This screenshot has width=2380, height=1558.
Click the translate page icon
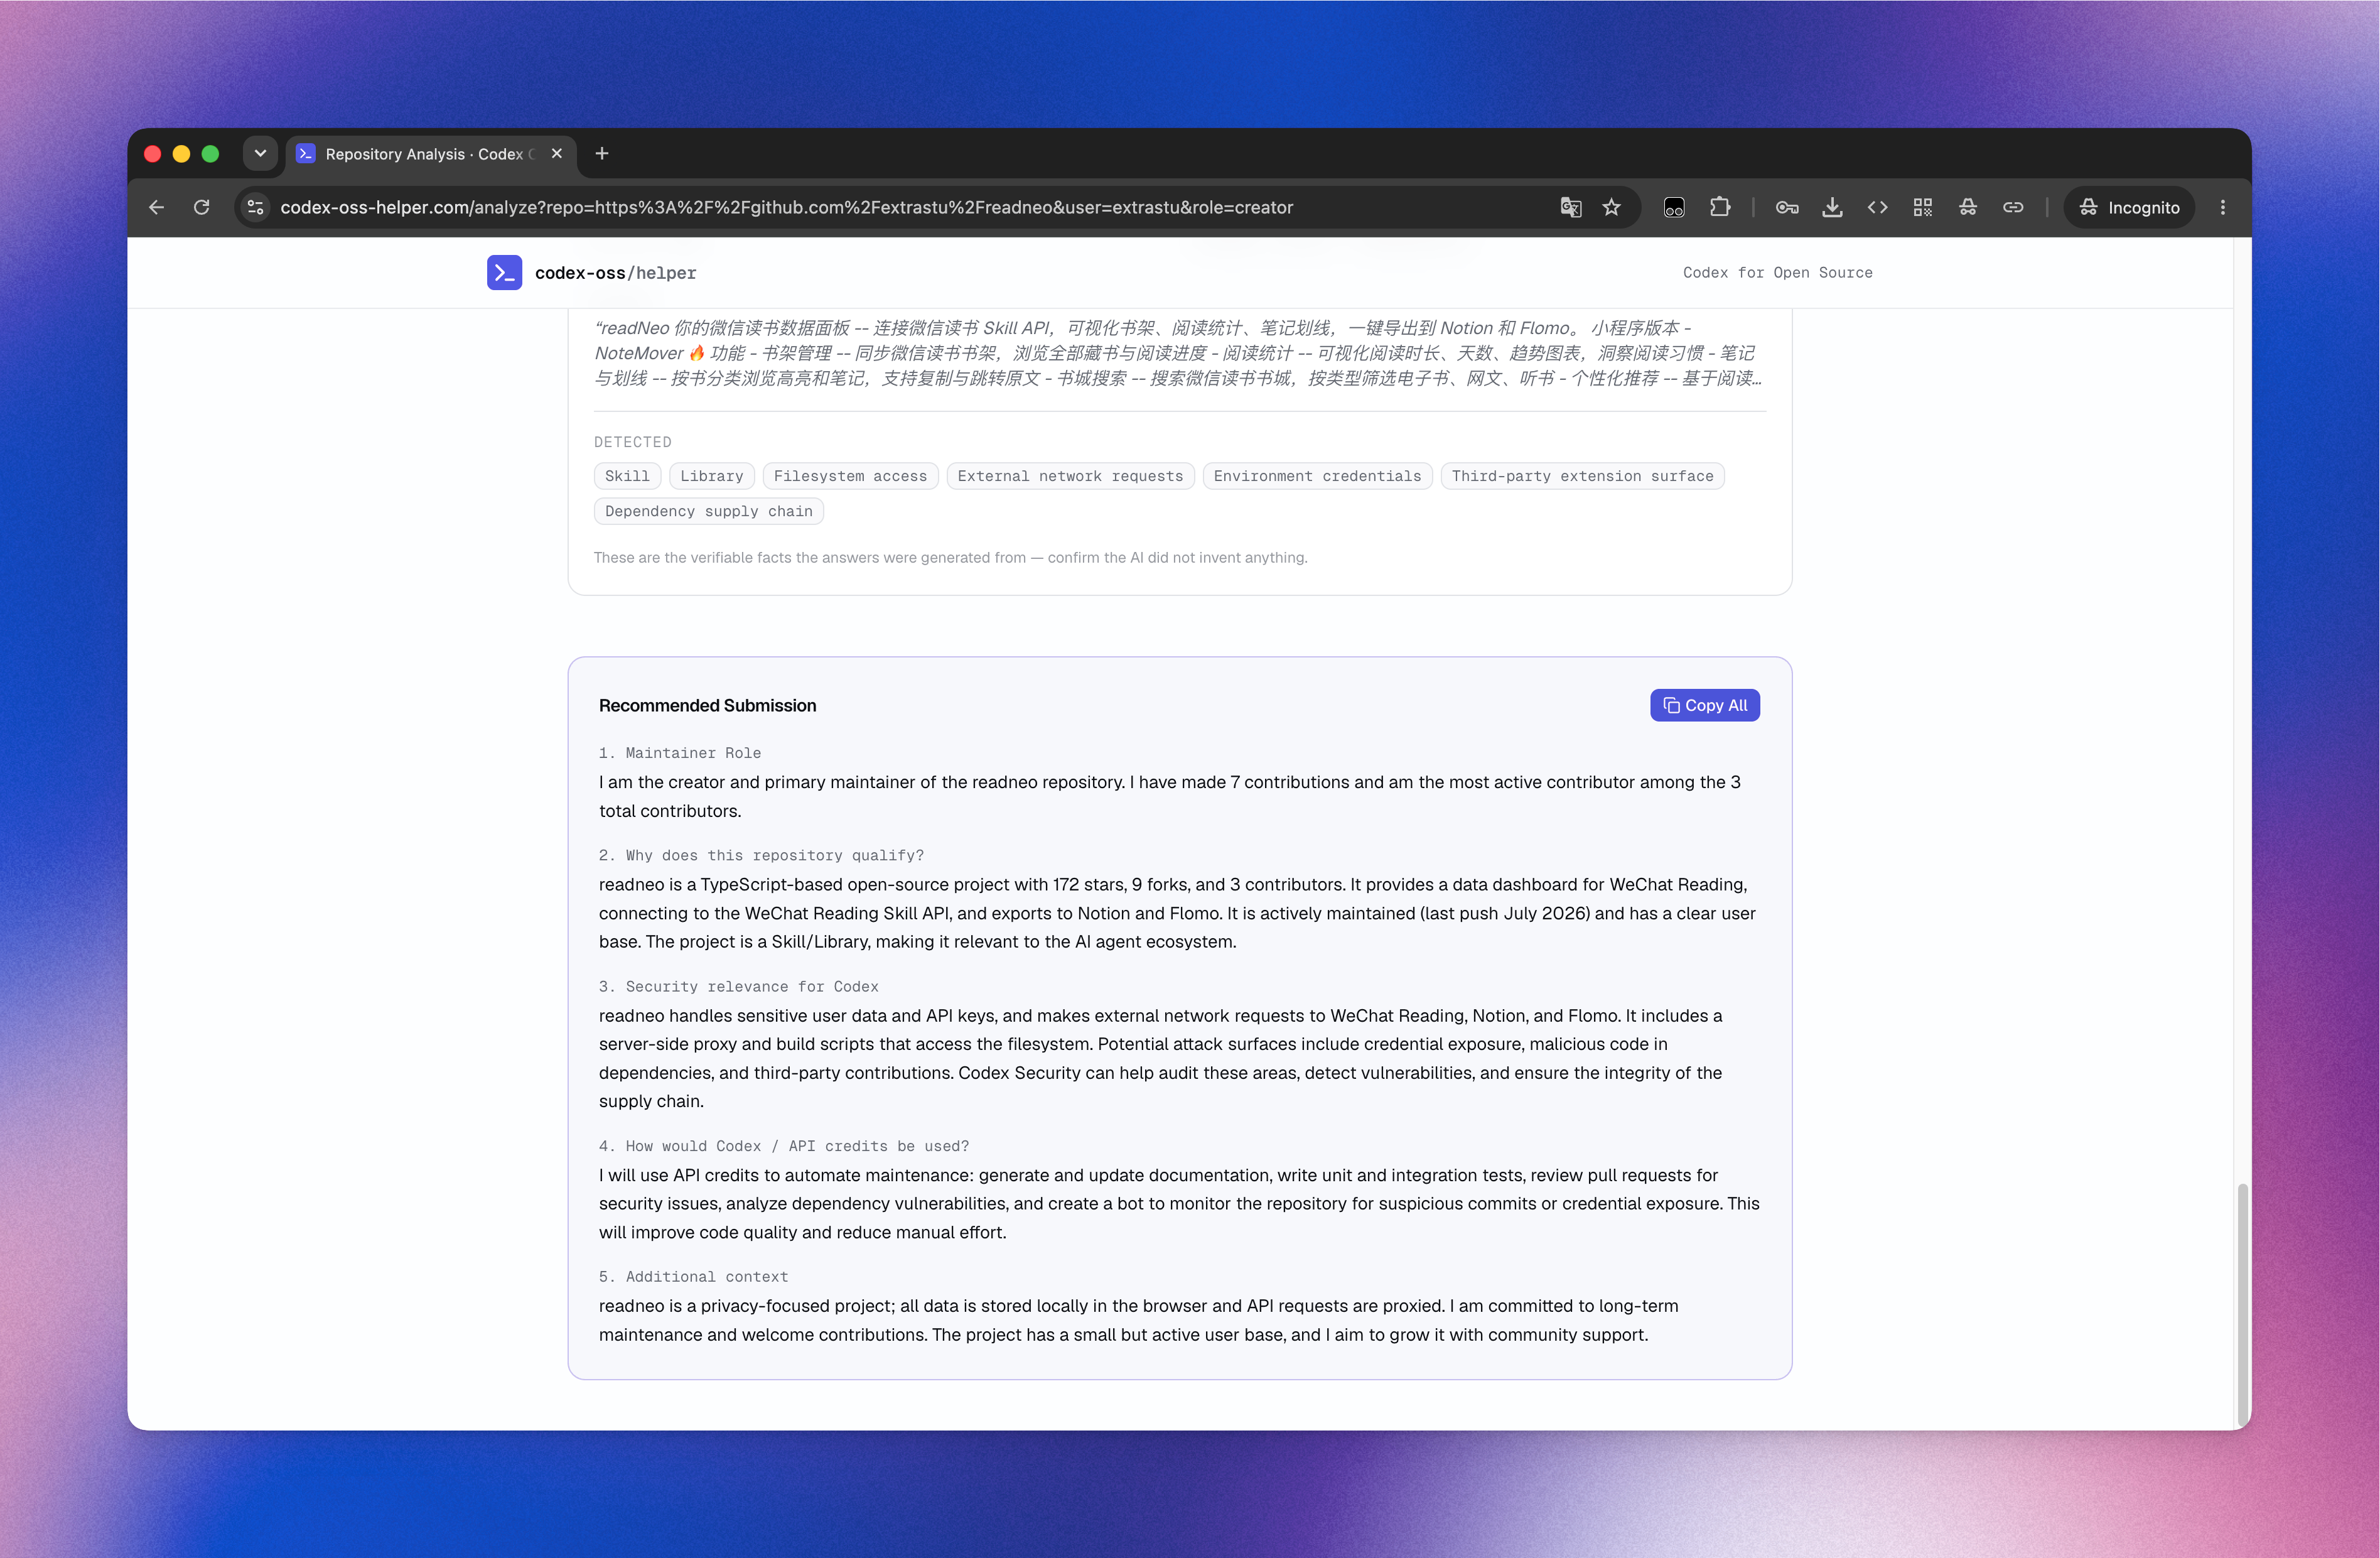point(1570,207)
